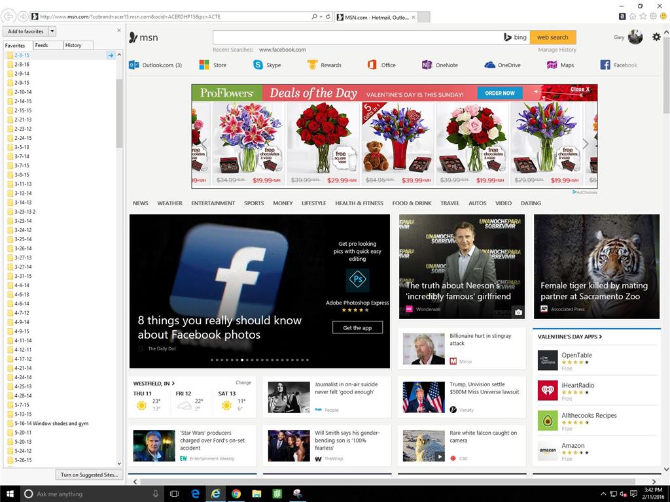Open the OneDrive cloud icon
The image size is (670, 502).
point(489,65)
